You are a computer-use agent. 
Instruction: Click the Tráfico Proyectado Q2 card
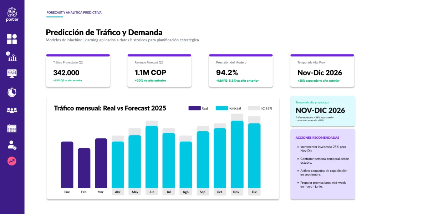[78, 70]
